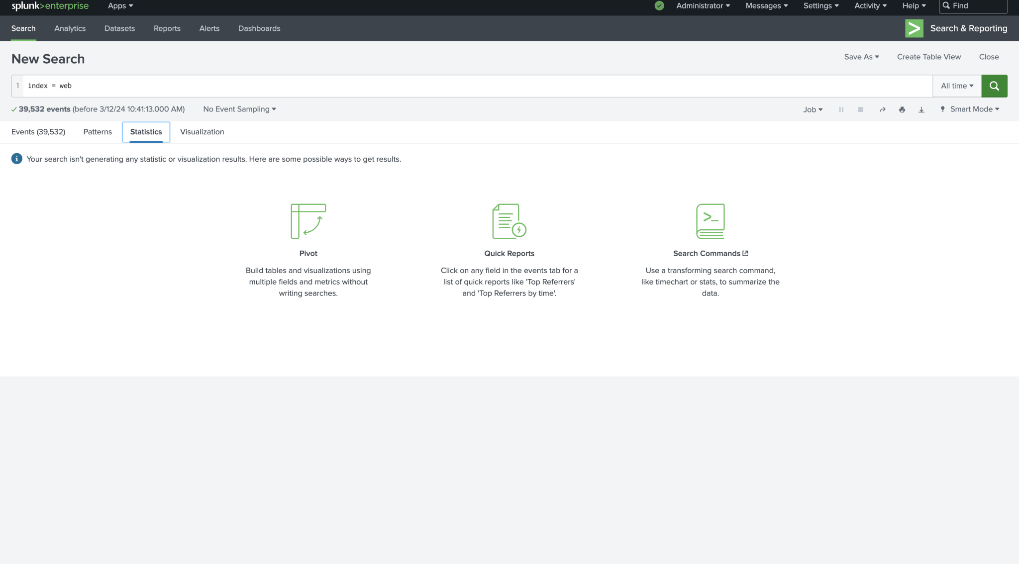Click the events count progress indicator
This screenshot has width=1019, height=564.
pos(13,109)
